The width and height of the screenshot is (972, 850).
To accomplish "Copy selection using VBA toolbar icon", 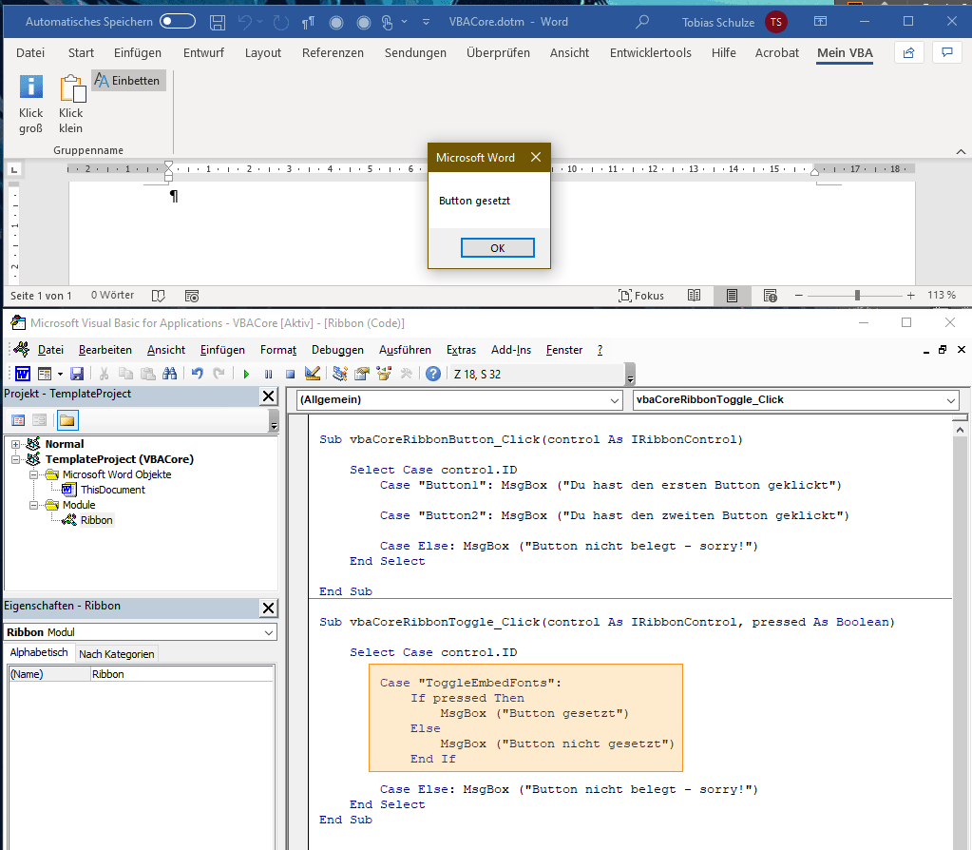I will click(125, 374).
